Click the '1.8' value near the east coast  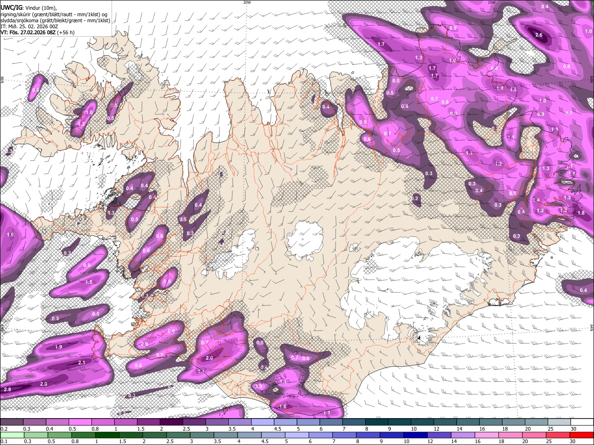pos(581,213)
